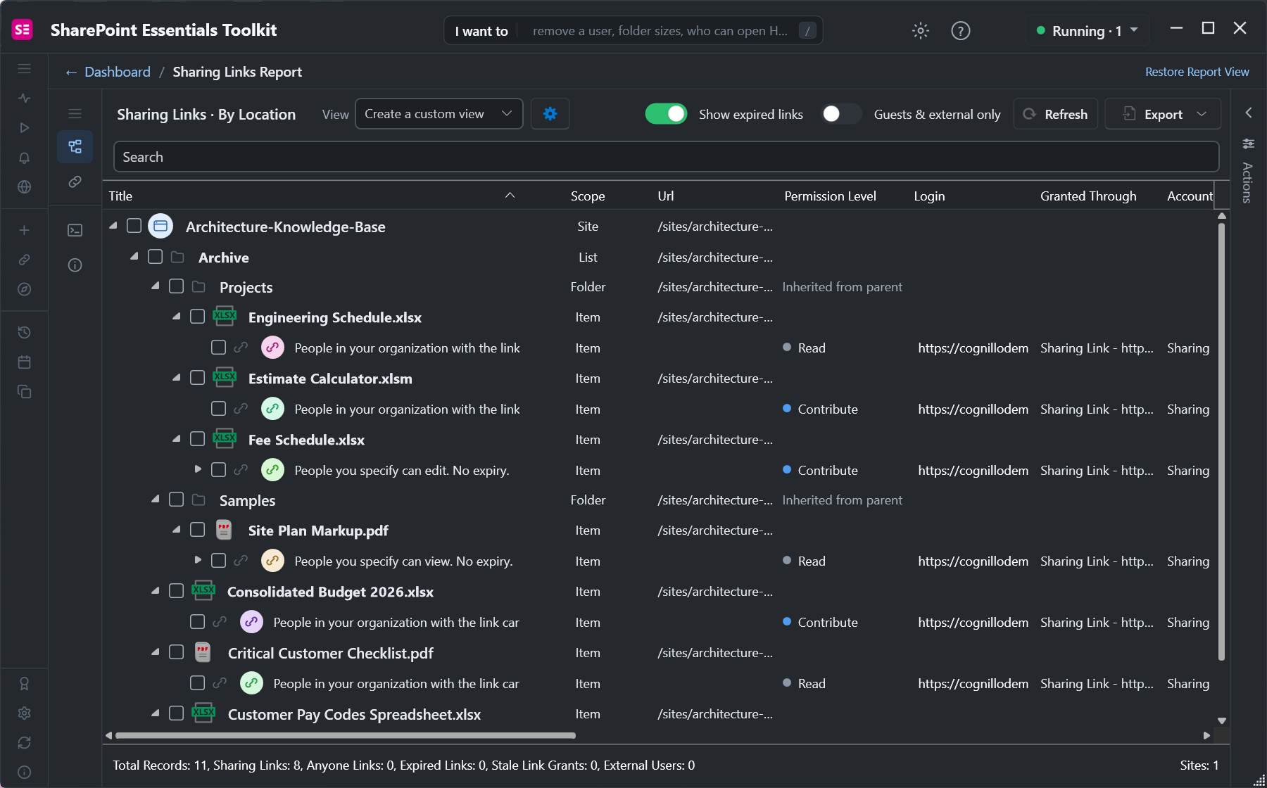Sort by the Login column header
This screenshot has width=1267, height=788.
click(x=929, y=196)
